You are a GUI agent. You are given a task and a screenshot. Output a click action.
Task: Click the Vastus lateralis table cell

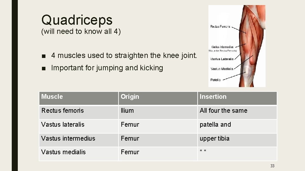79,126
